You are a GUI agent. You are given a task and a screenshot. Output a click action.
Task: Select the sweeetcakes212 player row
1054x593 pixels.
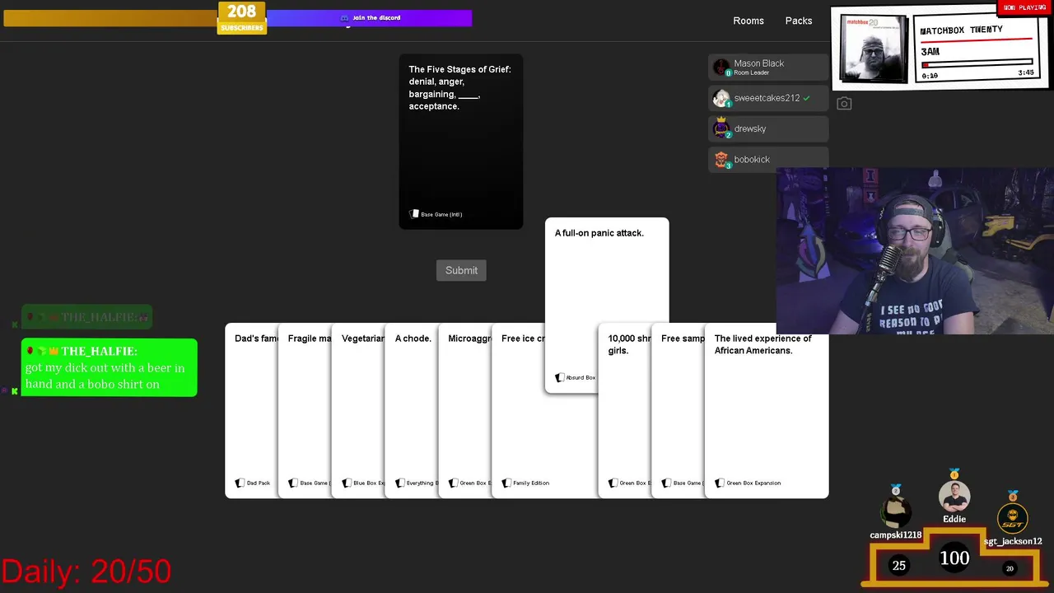pos(768,98)
